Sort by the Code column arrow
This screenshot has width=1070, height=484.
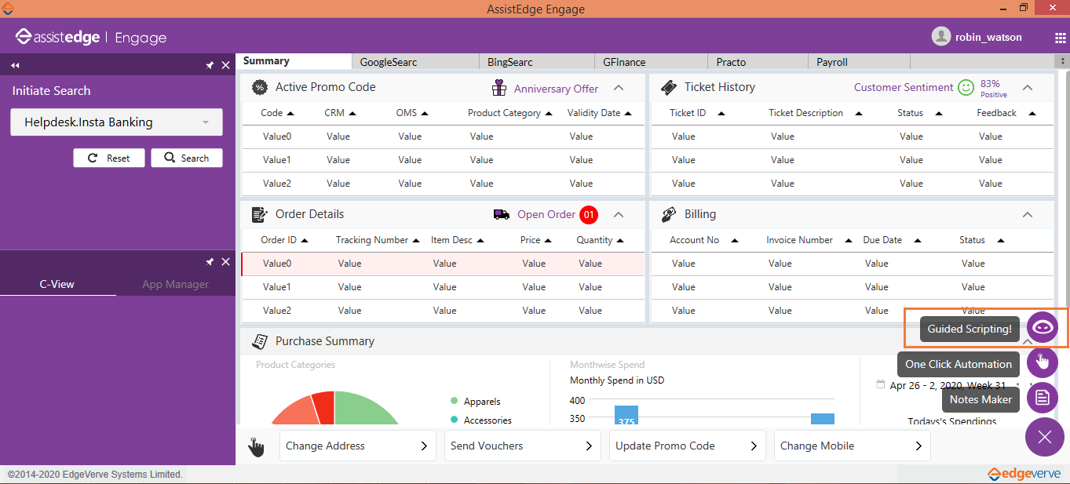point(290,114)
